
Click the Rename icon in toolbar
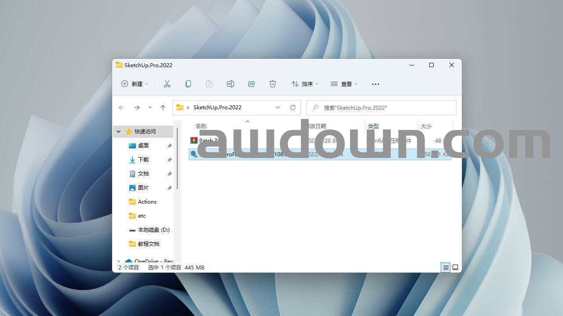pyautogui.click(x=230, y=84)
